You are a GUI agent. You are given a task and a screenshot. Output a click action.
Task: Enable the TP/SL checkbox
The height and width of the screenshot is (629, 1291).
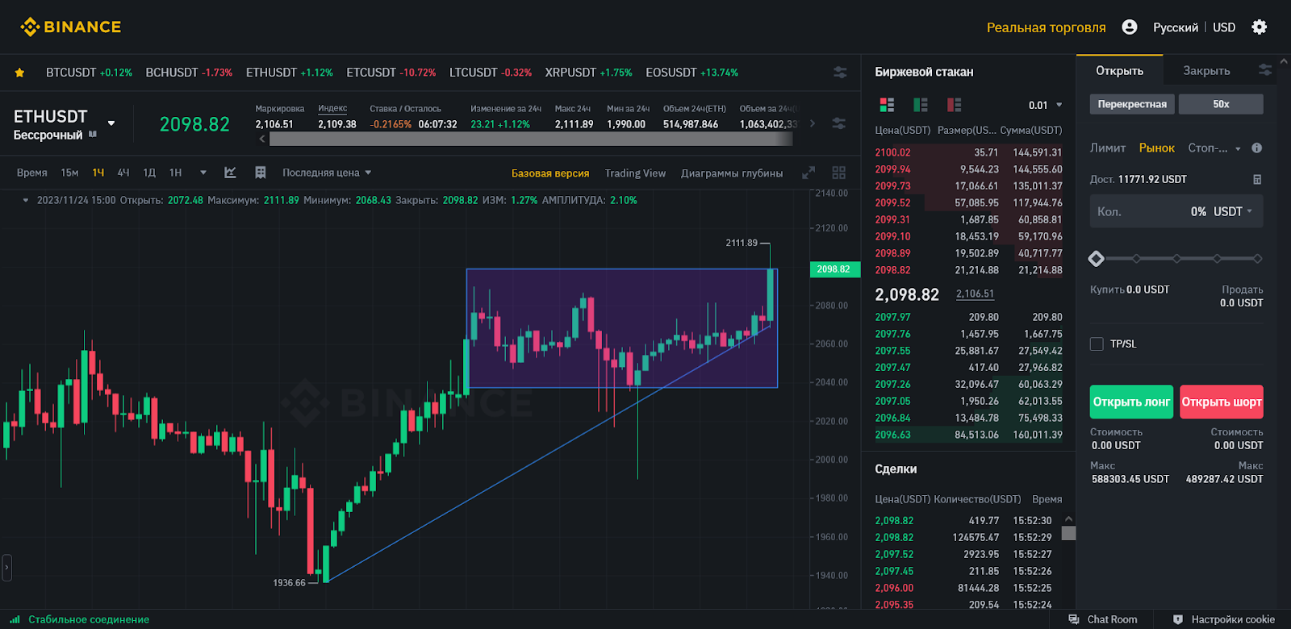[x=1097, y=344]
